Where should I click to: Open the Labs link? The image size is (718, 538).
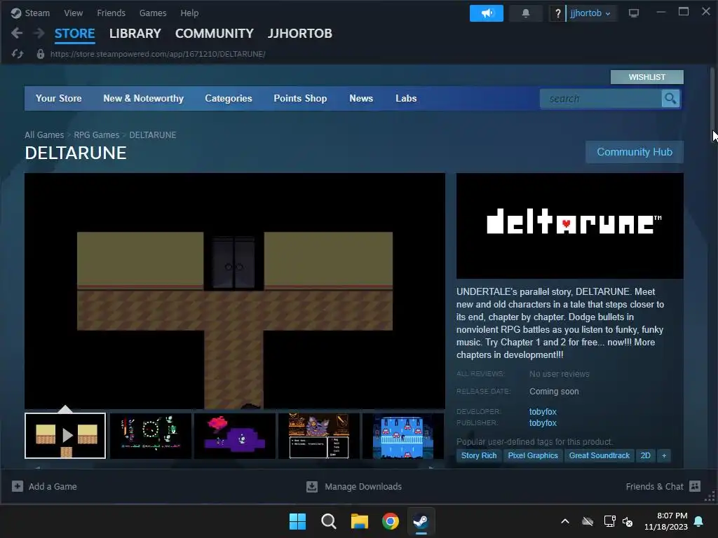point(406,98)
